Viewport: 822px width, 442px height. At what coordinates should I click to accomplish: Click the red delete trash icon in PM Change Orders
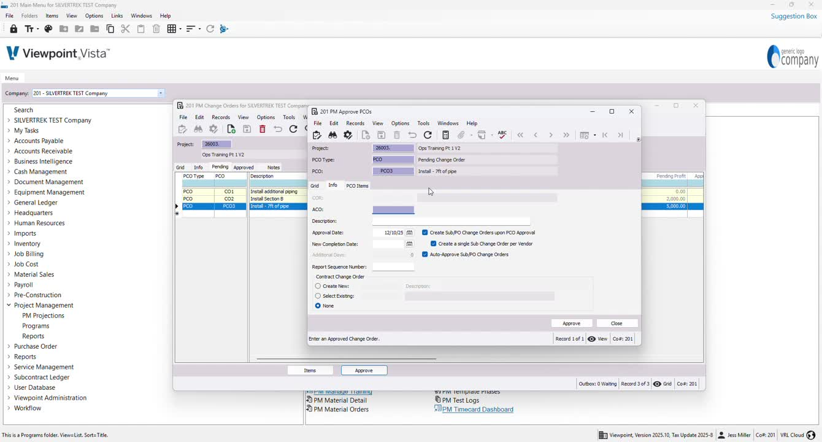pos(263,129)
